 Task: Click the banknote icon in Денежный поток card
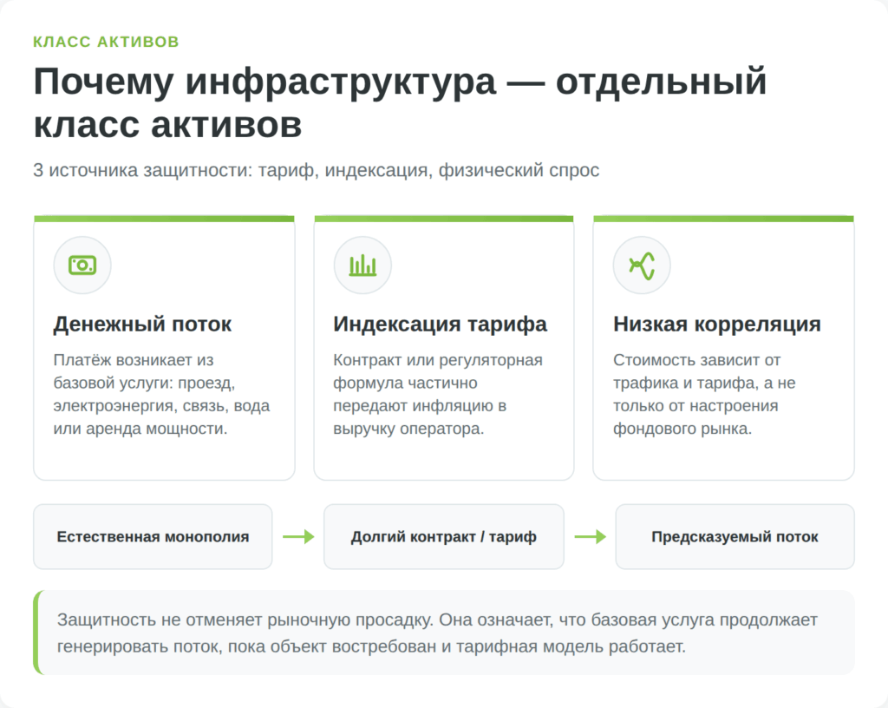pyautogui.click(x=82, y=265)
